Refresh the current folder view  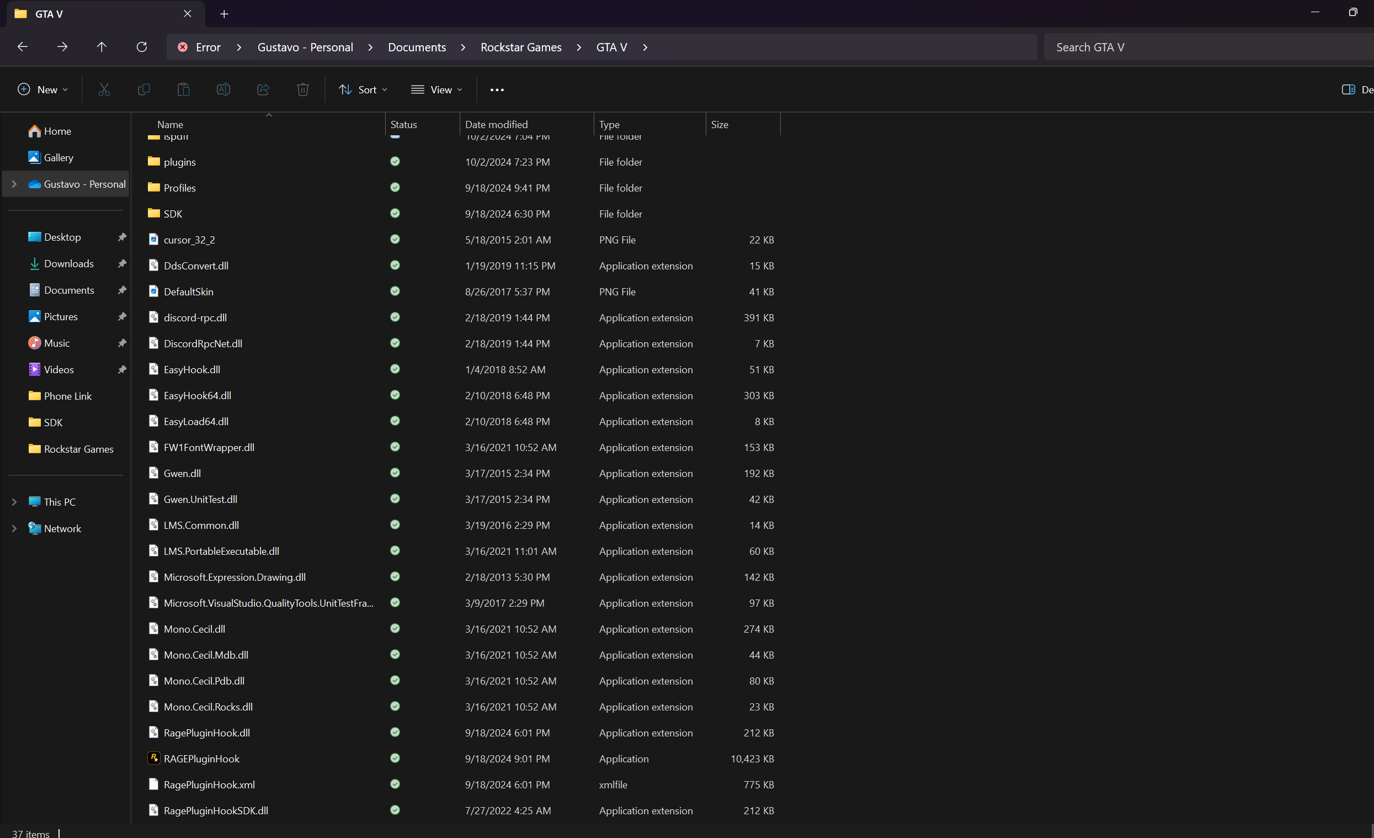coord(142,47)
